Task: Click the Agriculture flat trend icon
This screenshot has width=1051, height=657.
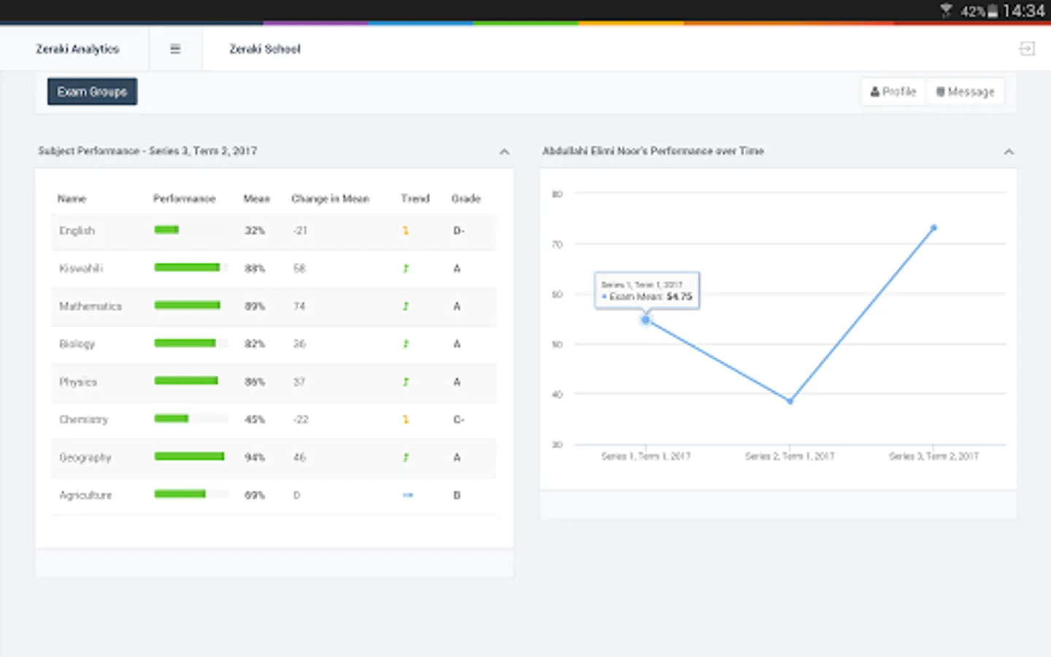Action: pos(408,495)
